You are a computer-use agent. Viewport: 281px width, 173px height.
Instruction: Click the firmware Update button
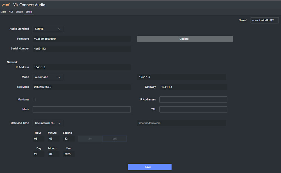185,39
